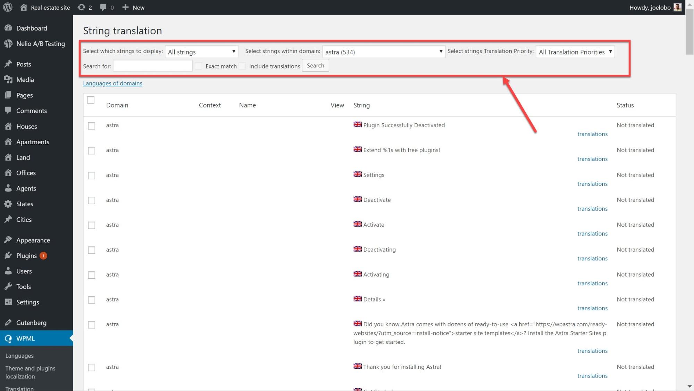This screenshot has width=694, height=391.
Task: Expand the 'astra (534)' domain dropdown
Action: coord(384,52)
